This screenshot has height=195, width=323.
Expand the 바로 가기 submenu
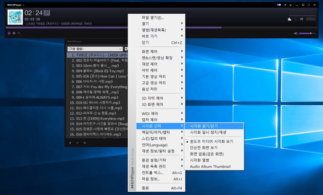pyautogui.click(x=161, y=36)
